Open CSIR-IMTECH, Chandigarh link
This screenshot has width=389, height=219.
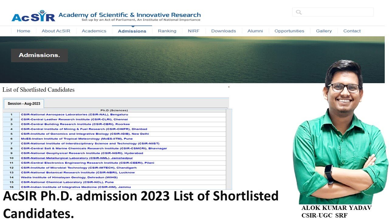click(79, 168)
